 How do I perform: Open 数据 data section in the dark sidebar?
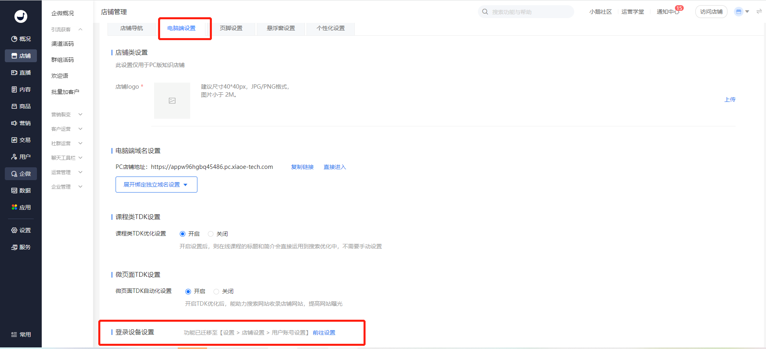tap(21, 191)
